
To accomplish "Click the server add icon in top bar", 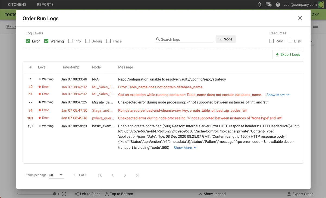I will point(268,5).
